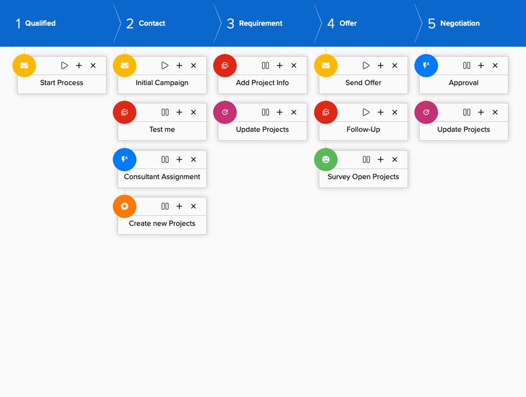
Task: Click the play icon on Send Offer
Action: pos(366,65)
